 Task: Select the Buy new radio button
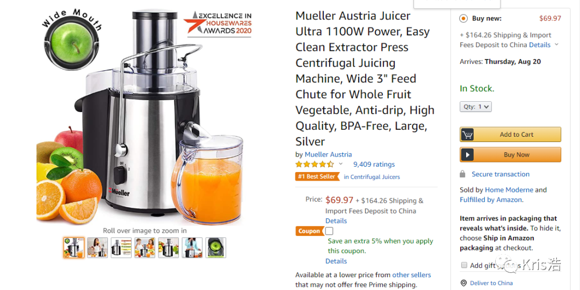pyautogui.click(x=463, y=18)
